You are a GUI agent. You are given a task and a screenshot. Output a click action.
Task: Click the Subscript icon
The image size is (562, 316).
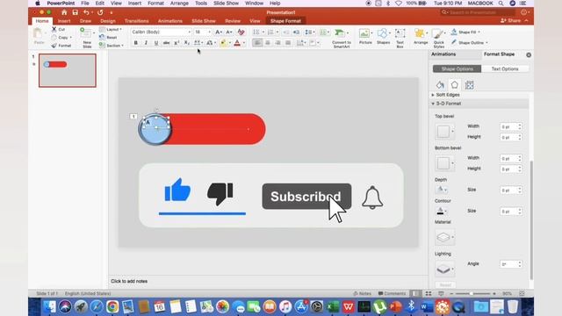(x=187, y=43)
